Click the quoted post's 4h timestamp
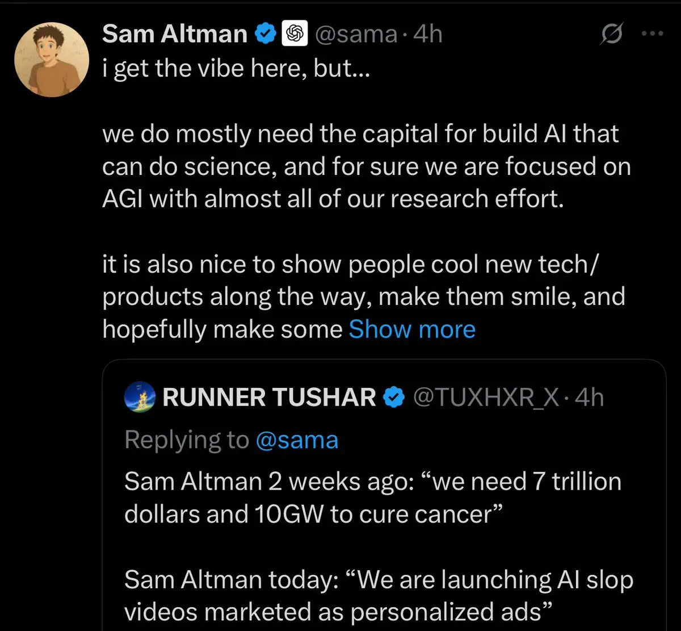Image resolution: width=681 pixels, height=631 pixels. 589,398
